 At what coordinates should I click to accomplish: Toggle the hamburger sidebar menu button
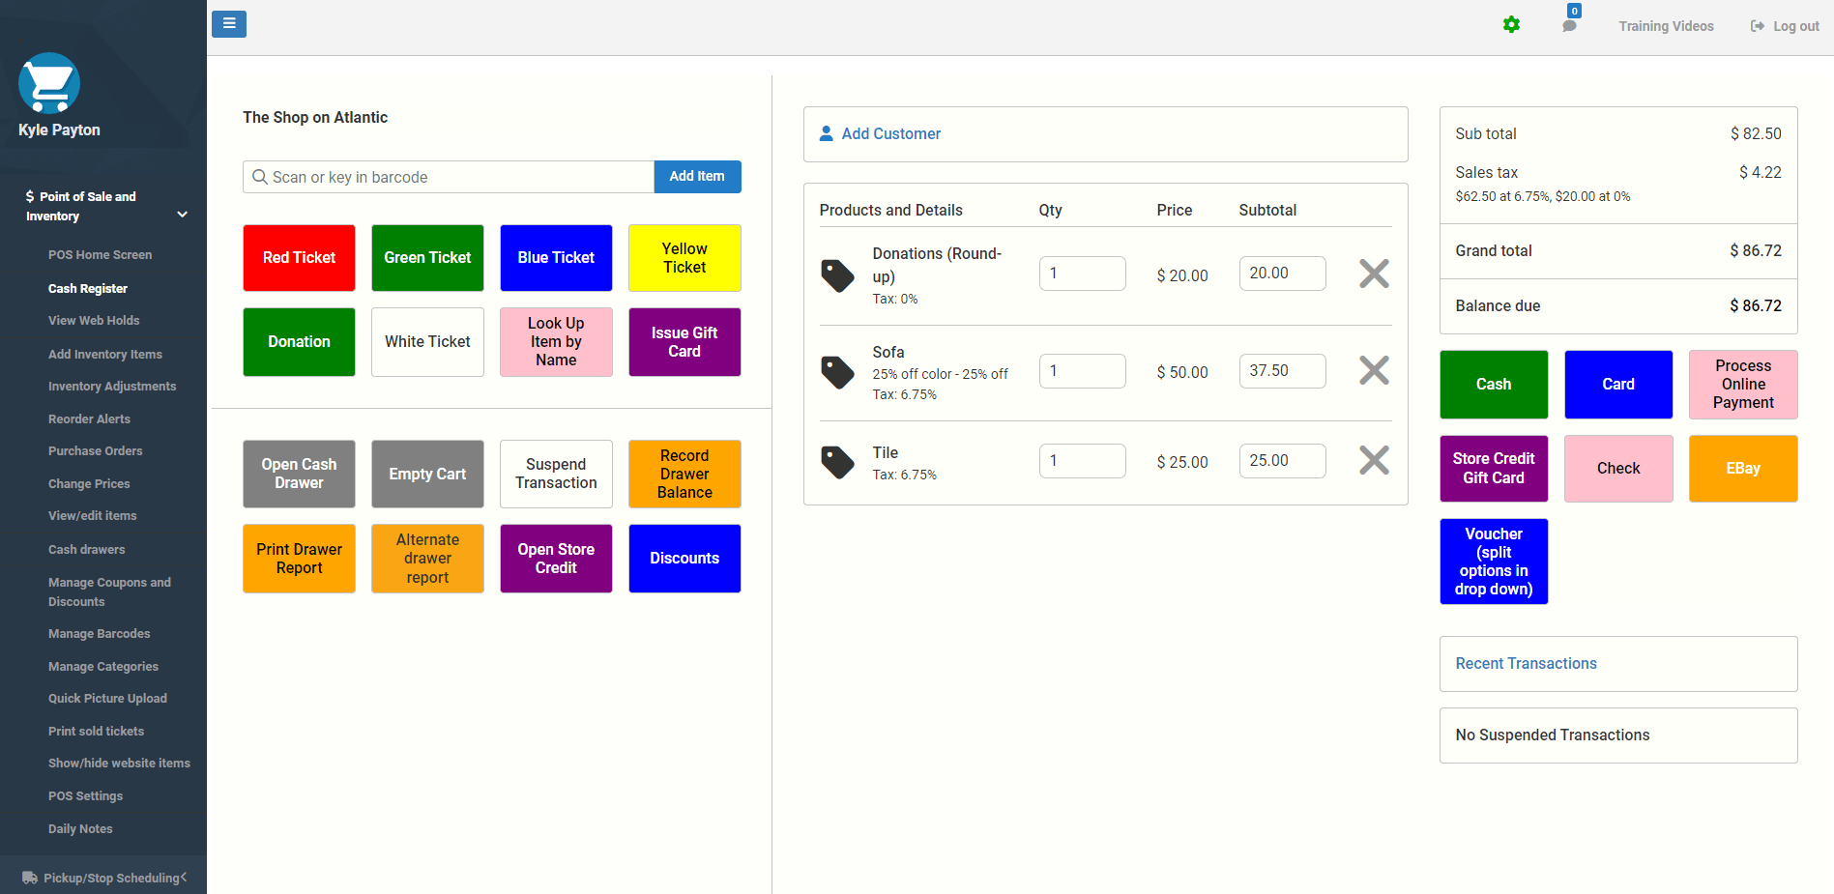pos(229,24)
